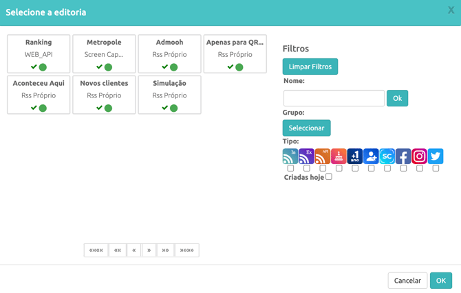Image resolution: width=461 pixels, height=293 pixels.
Task: Click the green status dot on Ranking card
Action: tap(43, 67)
